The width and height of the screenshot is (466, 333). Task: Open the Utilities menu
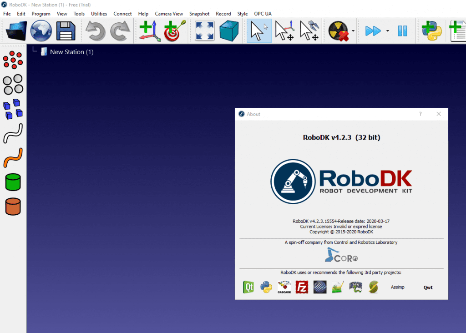point(99,14)
